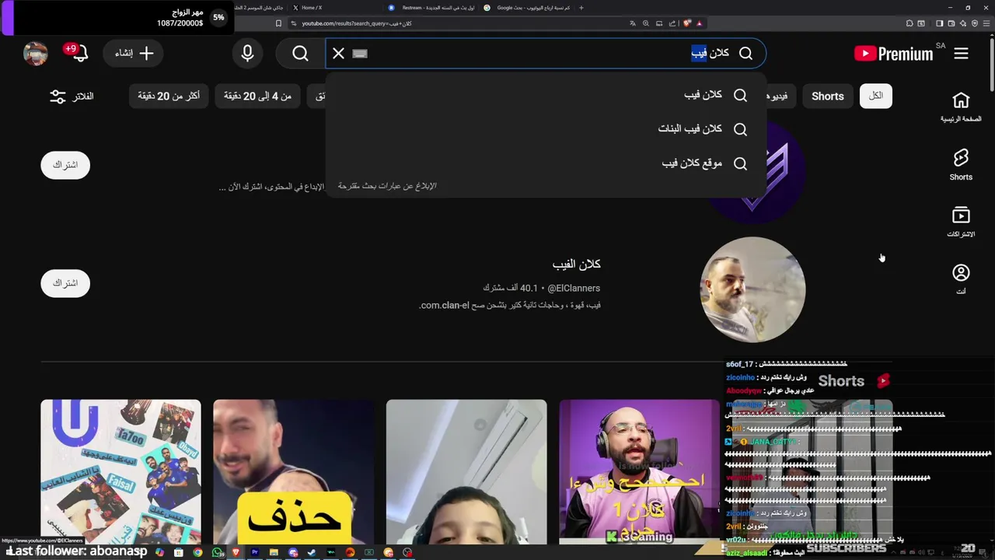Open Google Chrome from the taskbar
The image size is (995, 560).
[x=198, y=552]
